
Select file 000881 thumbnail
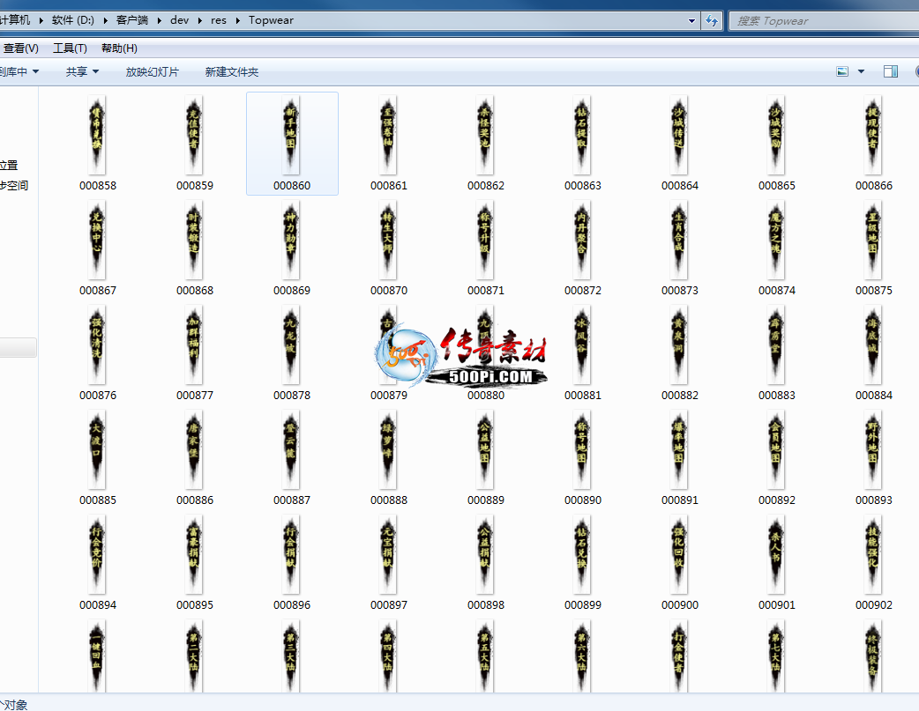pyautogui.click(x=582, y=345)
